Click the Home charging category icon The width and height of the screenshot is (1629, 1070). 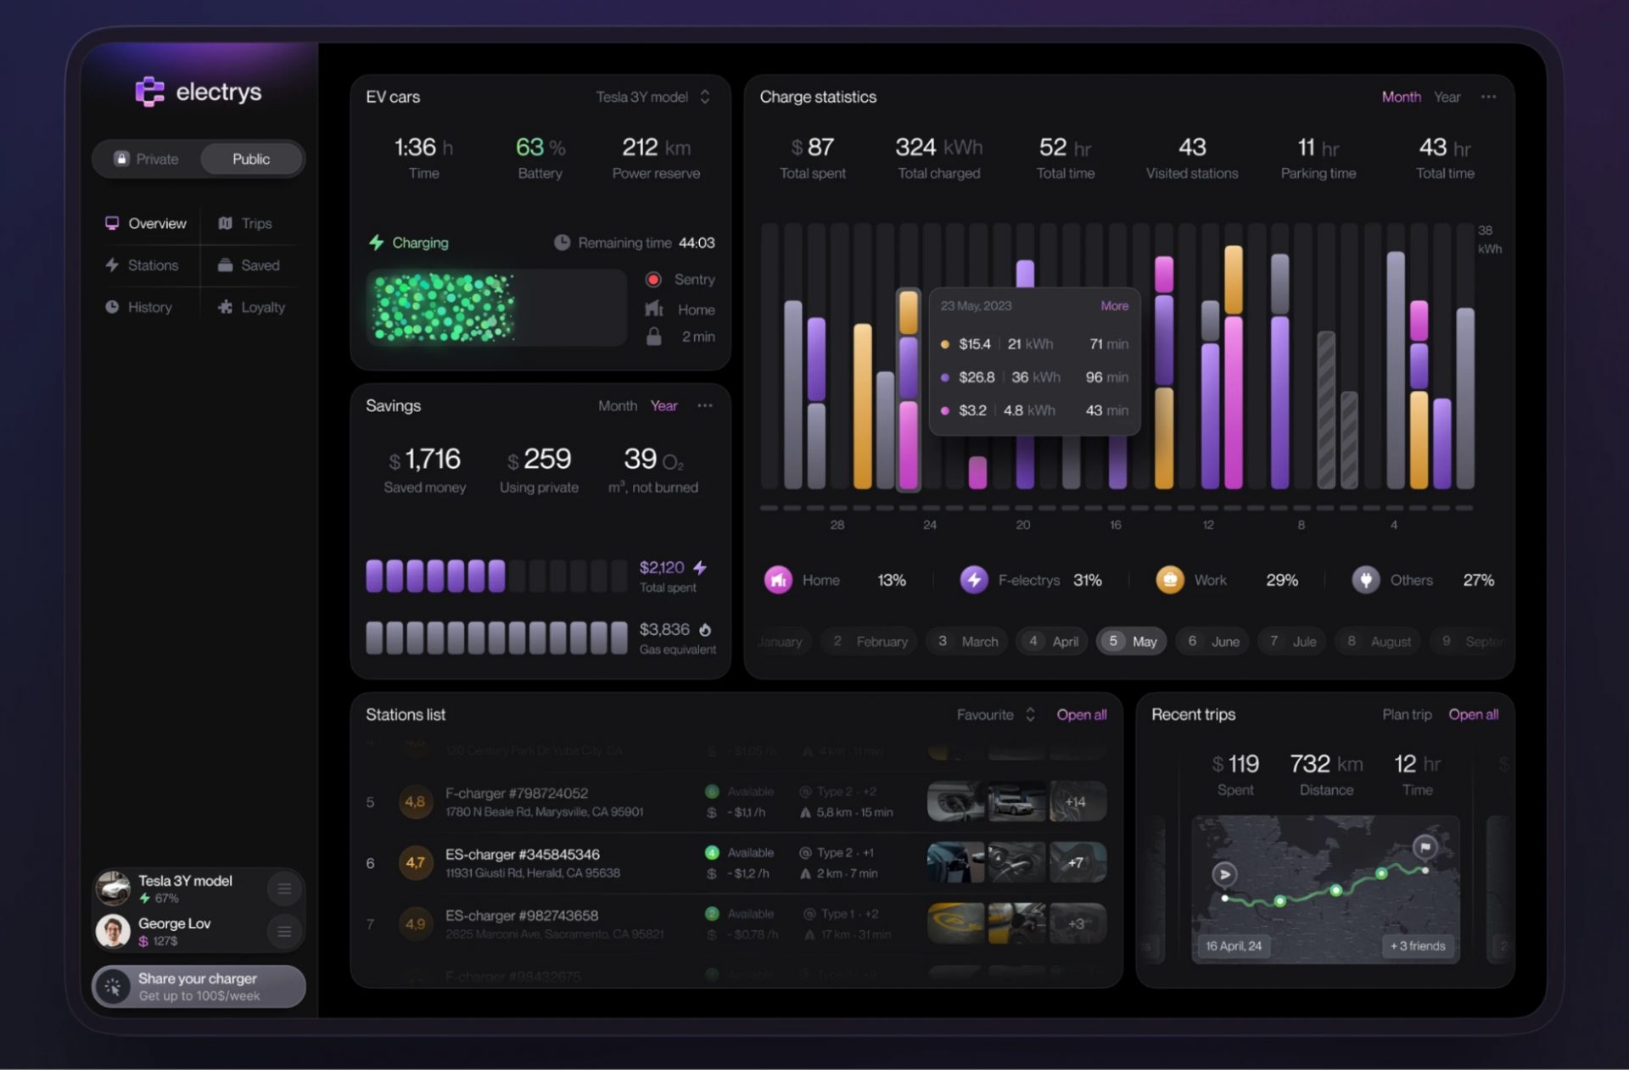coord(778,580)
